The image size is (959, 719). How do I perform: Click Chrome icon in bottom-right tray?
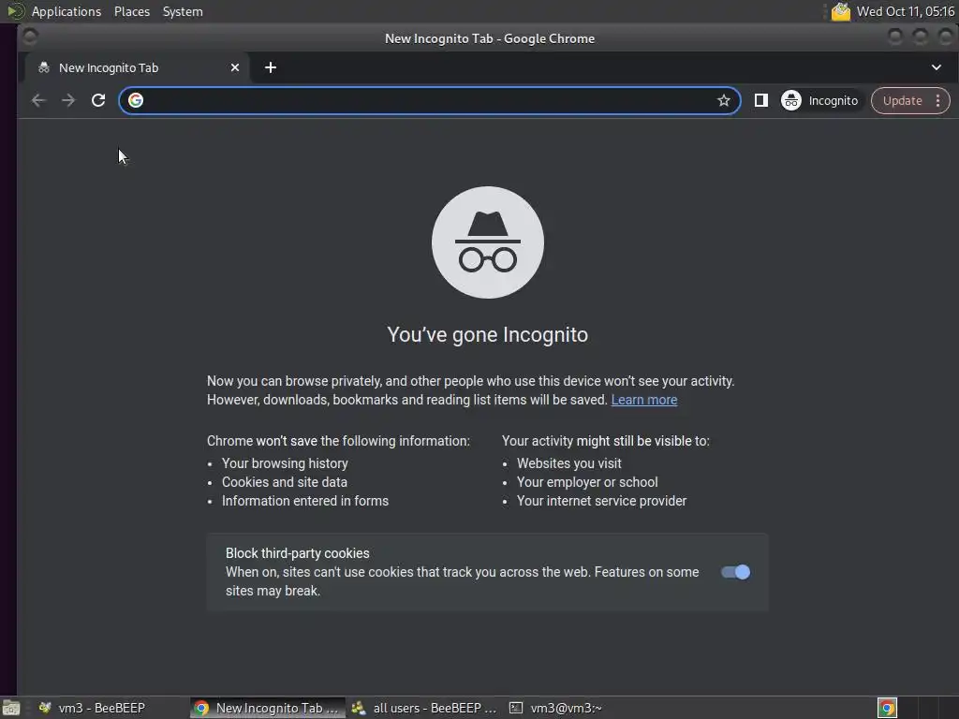tap(887, 708)
